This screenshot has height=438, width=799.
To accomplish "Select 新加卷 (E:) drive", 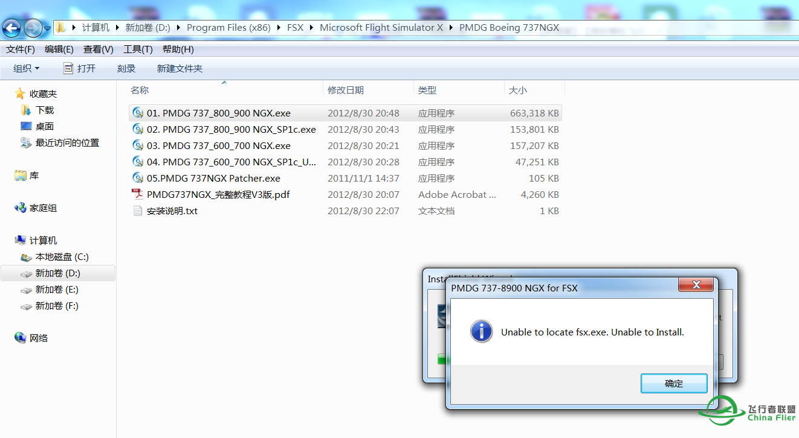I will pos(50,290).
